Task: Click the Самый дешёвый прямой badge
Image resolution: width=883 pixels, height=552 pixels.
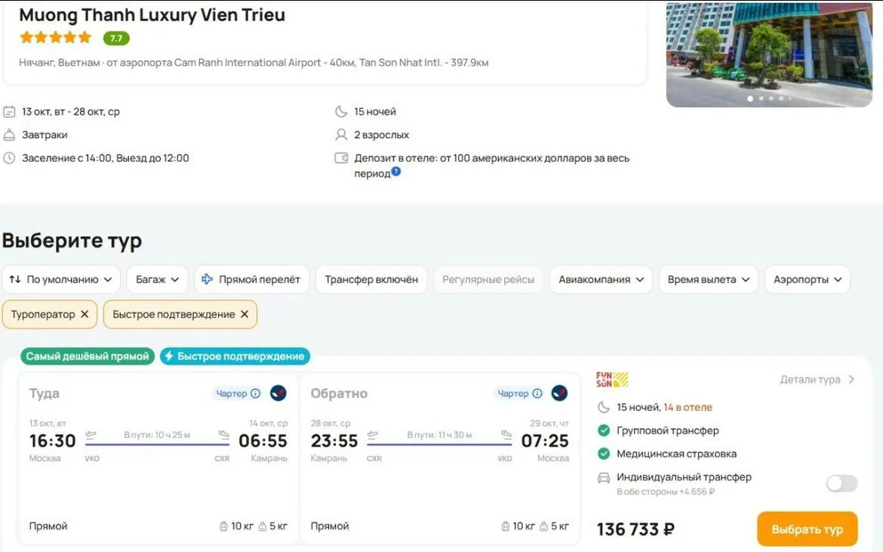Action: (x=88, y=356)
